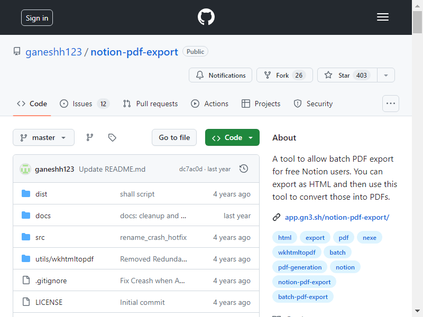Click the notion-pdf-export topic tag
The width and height of the screenshot is (423, 317).
tap(305, 282)
